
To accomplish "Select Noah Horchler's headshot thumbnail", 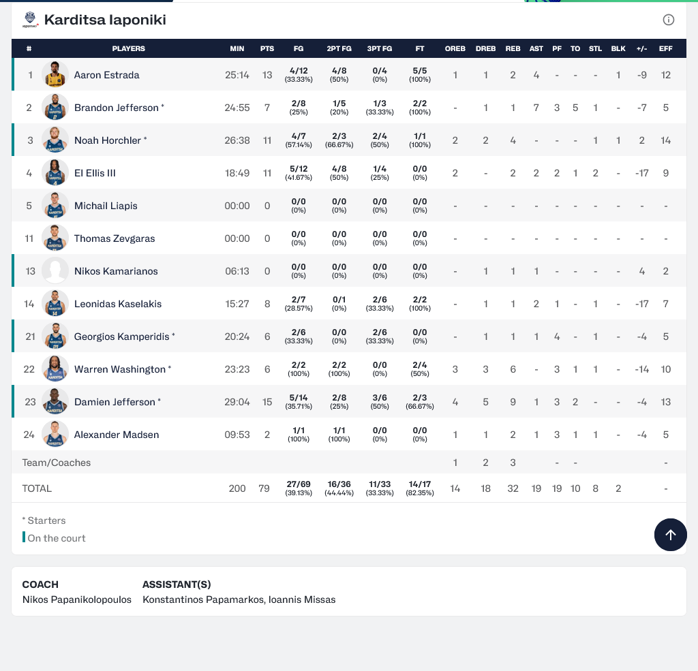I will click(55, 140).
